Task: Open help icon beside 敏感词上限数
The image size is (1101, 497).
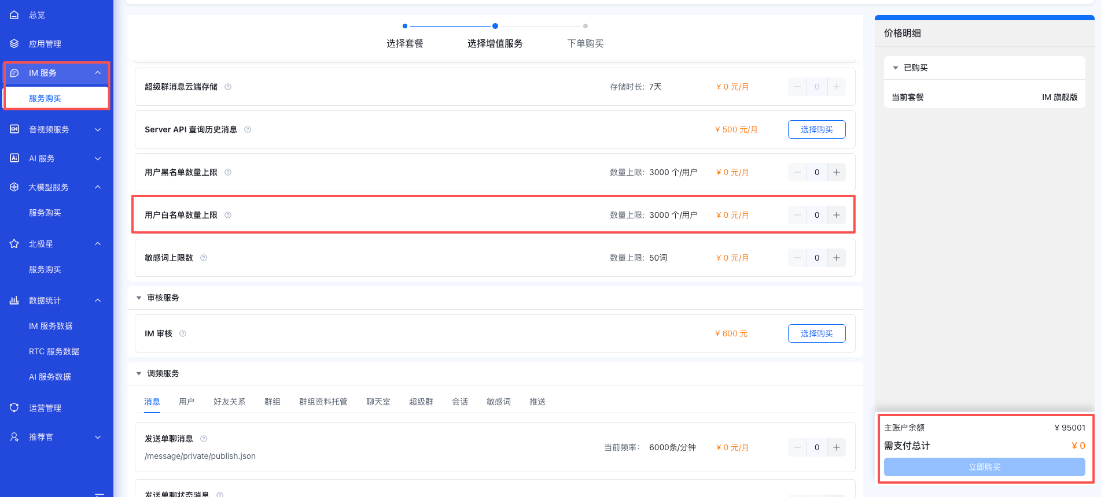Action: tap(204, 258)
